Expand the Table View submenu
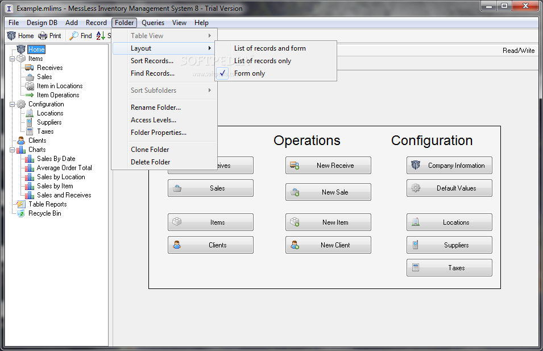Image resolution: width=543 pixels, height=351 pixels. click(x=165, y=36)
